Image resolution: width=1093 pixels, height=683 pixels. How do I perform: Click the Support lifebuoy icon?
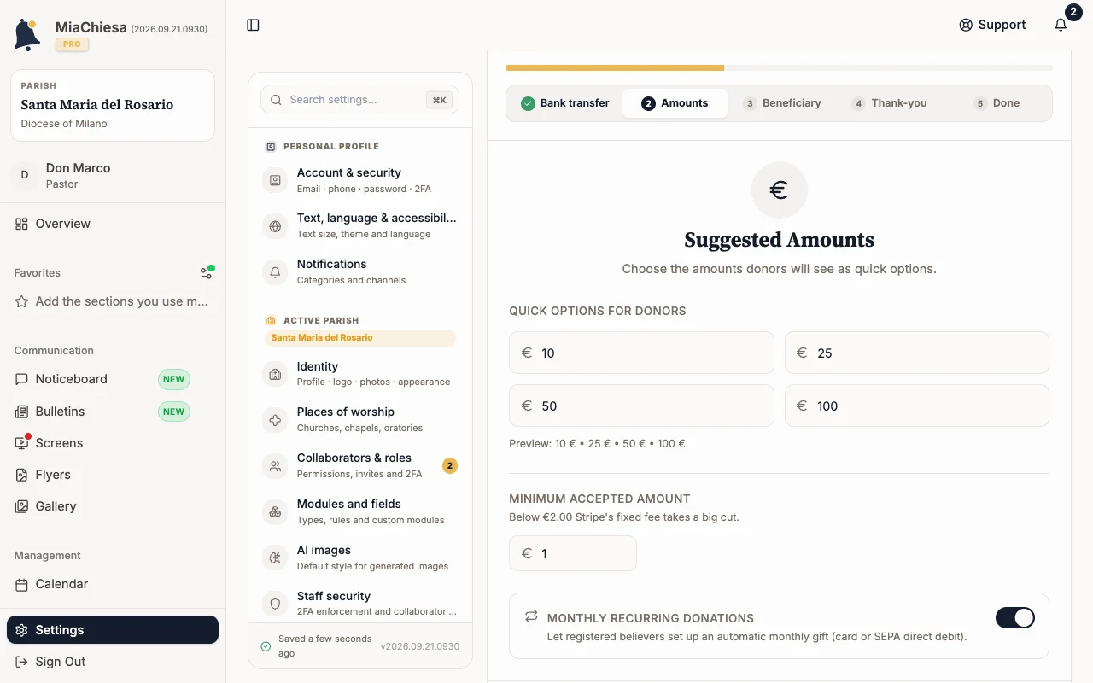966,26
